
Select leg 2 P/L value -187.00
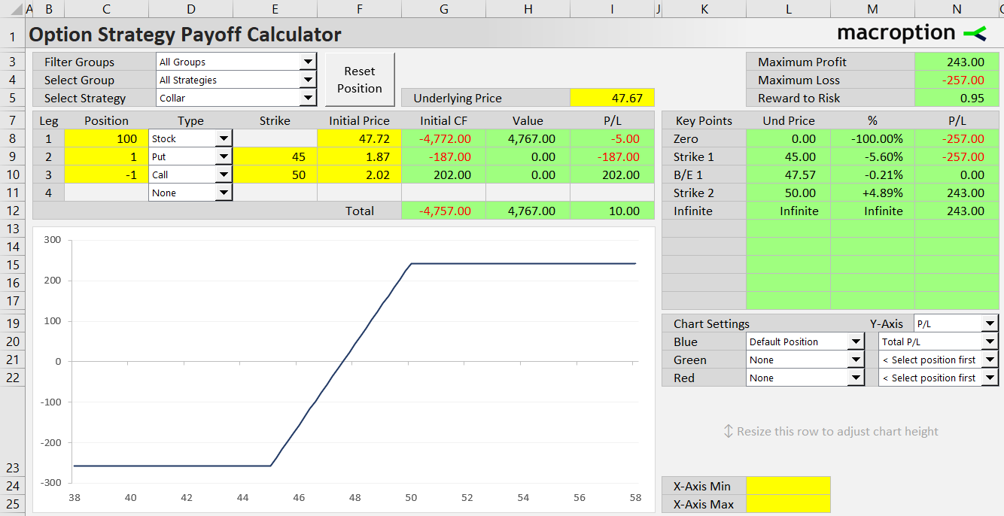(612, 156)
